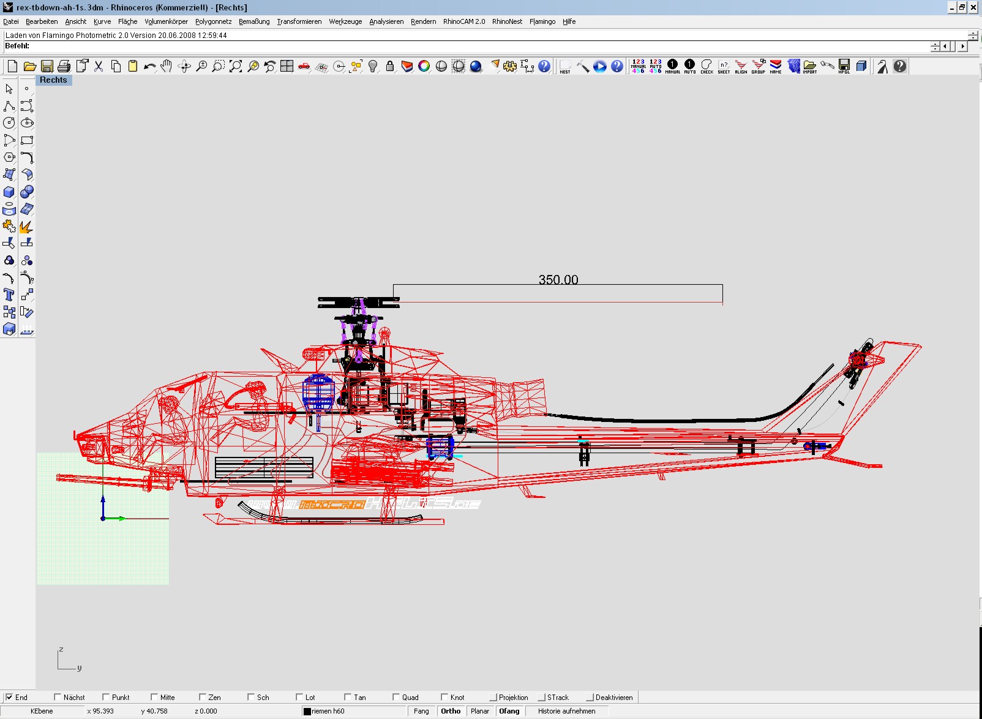Click the puzzle piece Join icon
The width and height of the screenshot is (982, 719).
[x=9, y=226]
